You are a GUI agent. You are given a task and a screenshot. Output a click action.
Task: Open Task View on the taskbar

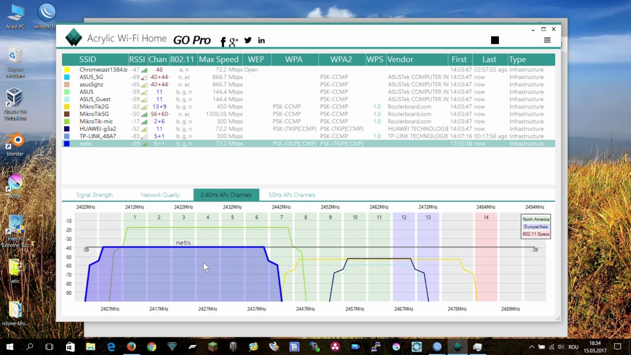tap(49, 347)
